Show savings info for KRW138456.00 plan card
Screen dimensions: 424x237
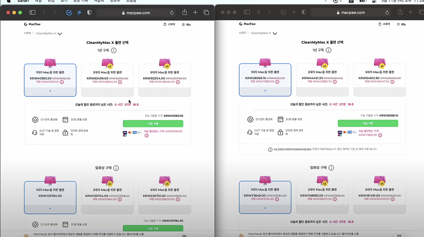pyautogui.click(x=178, y=82)
